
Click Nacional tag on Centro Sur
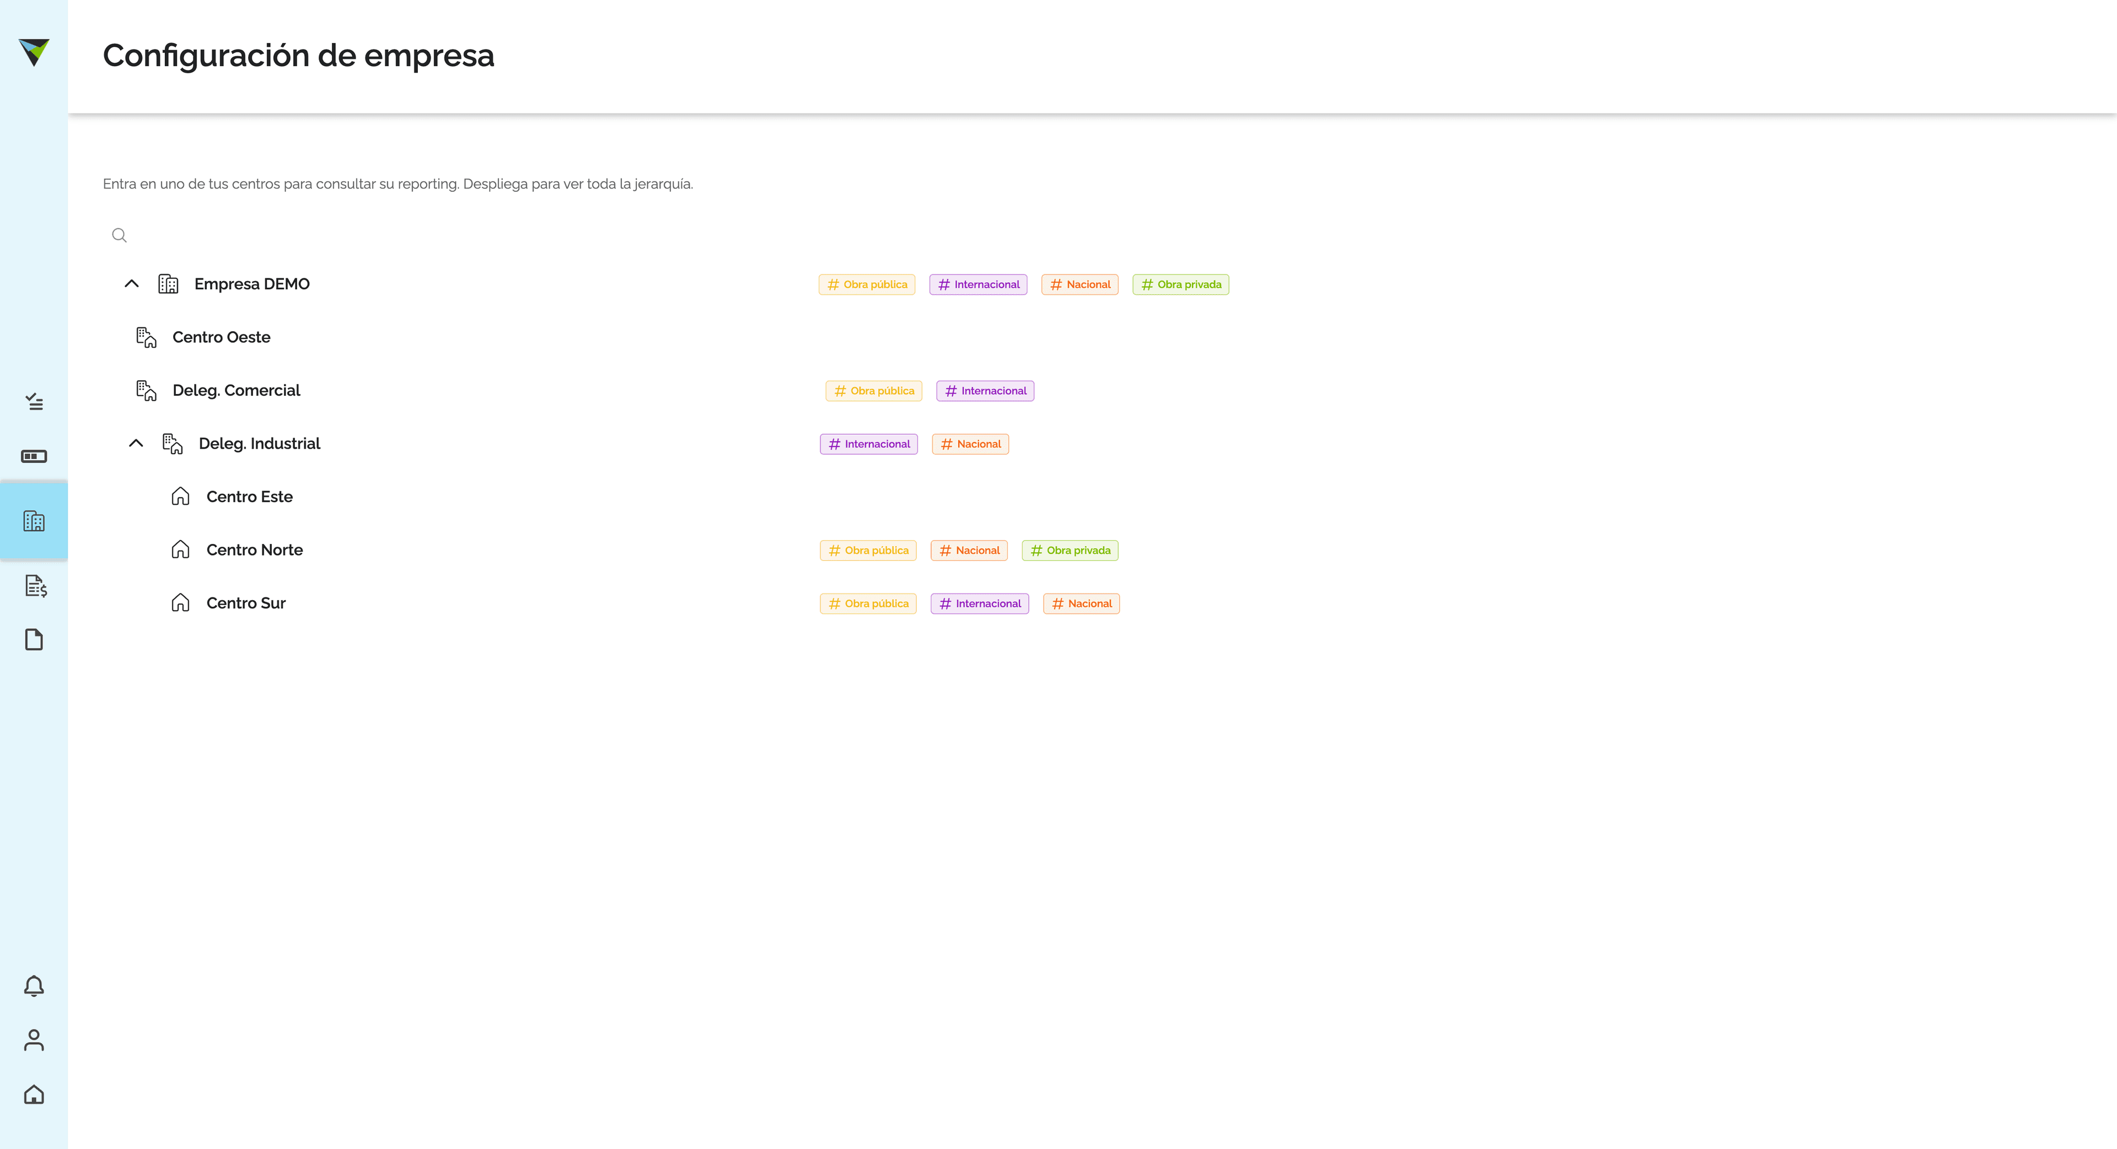[x=1082, y=603]
